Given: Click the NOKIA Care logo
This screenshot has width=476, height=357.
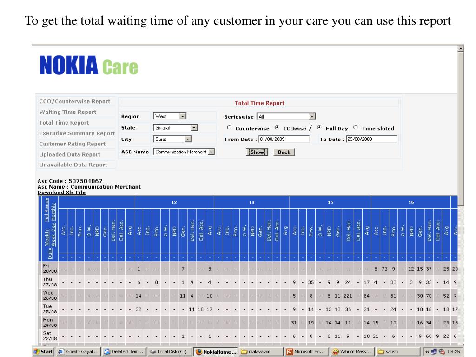Looking at the screenshot, I should coord(89,65).
